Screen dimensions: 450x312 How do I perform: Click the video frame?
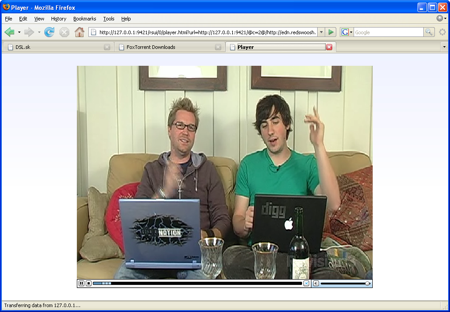click(225, 172)
